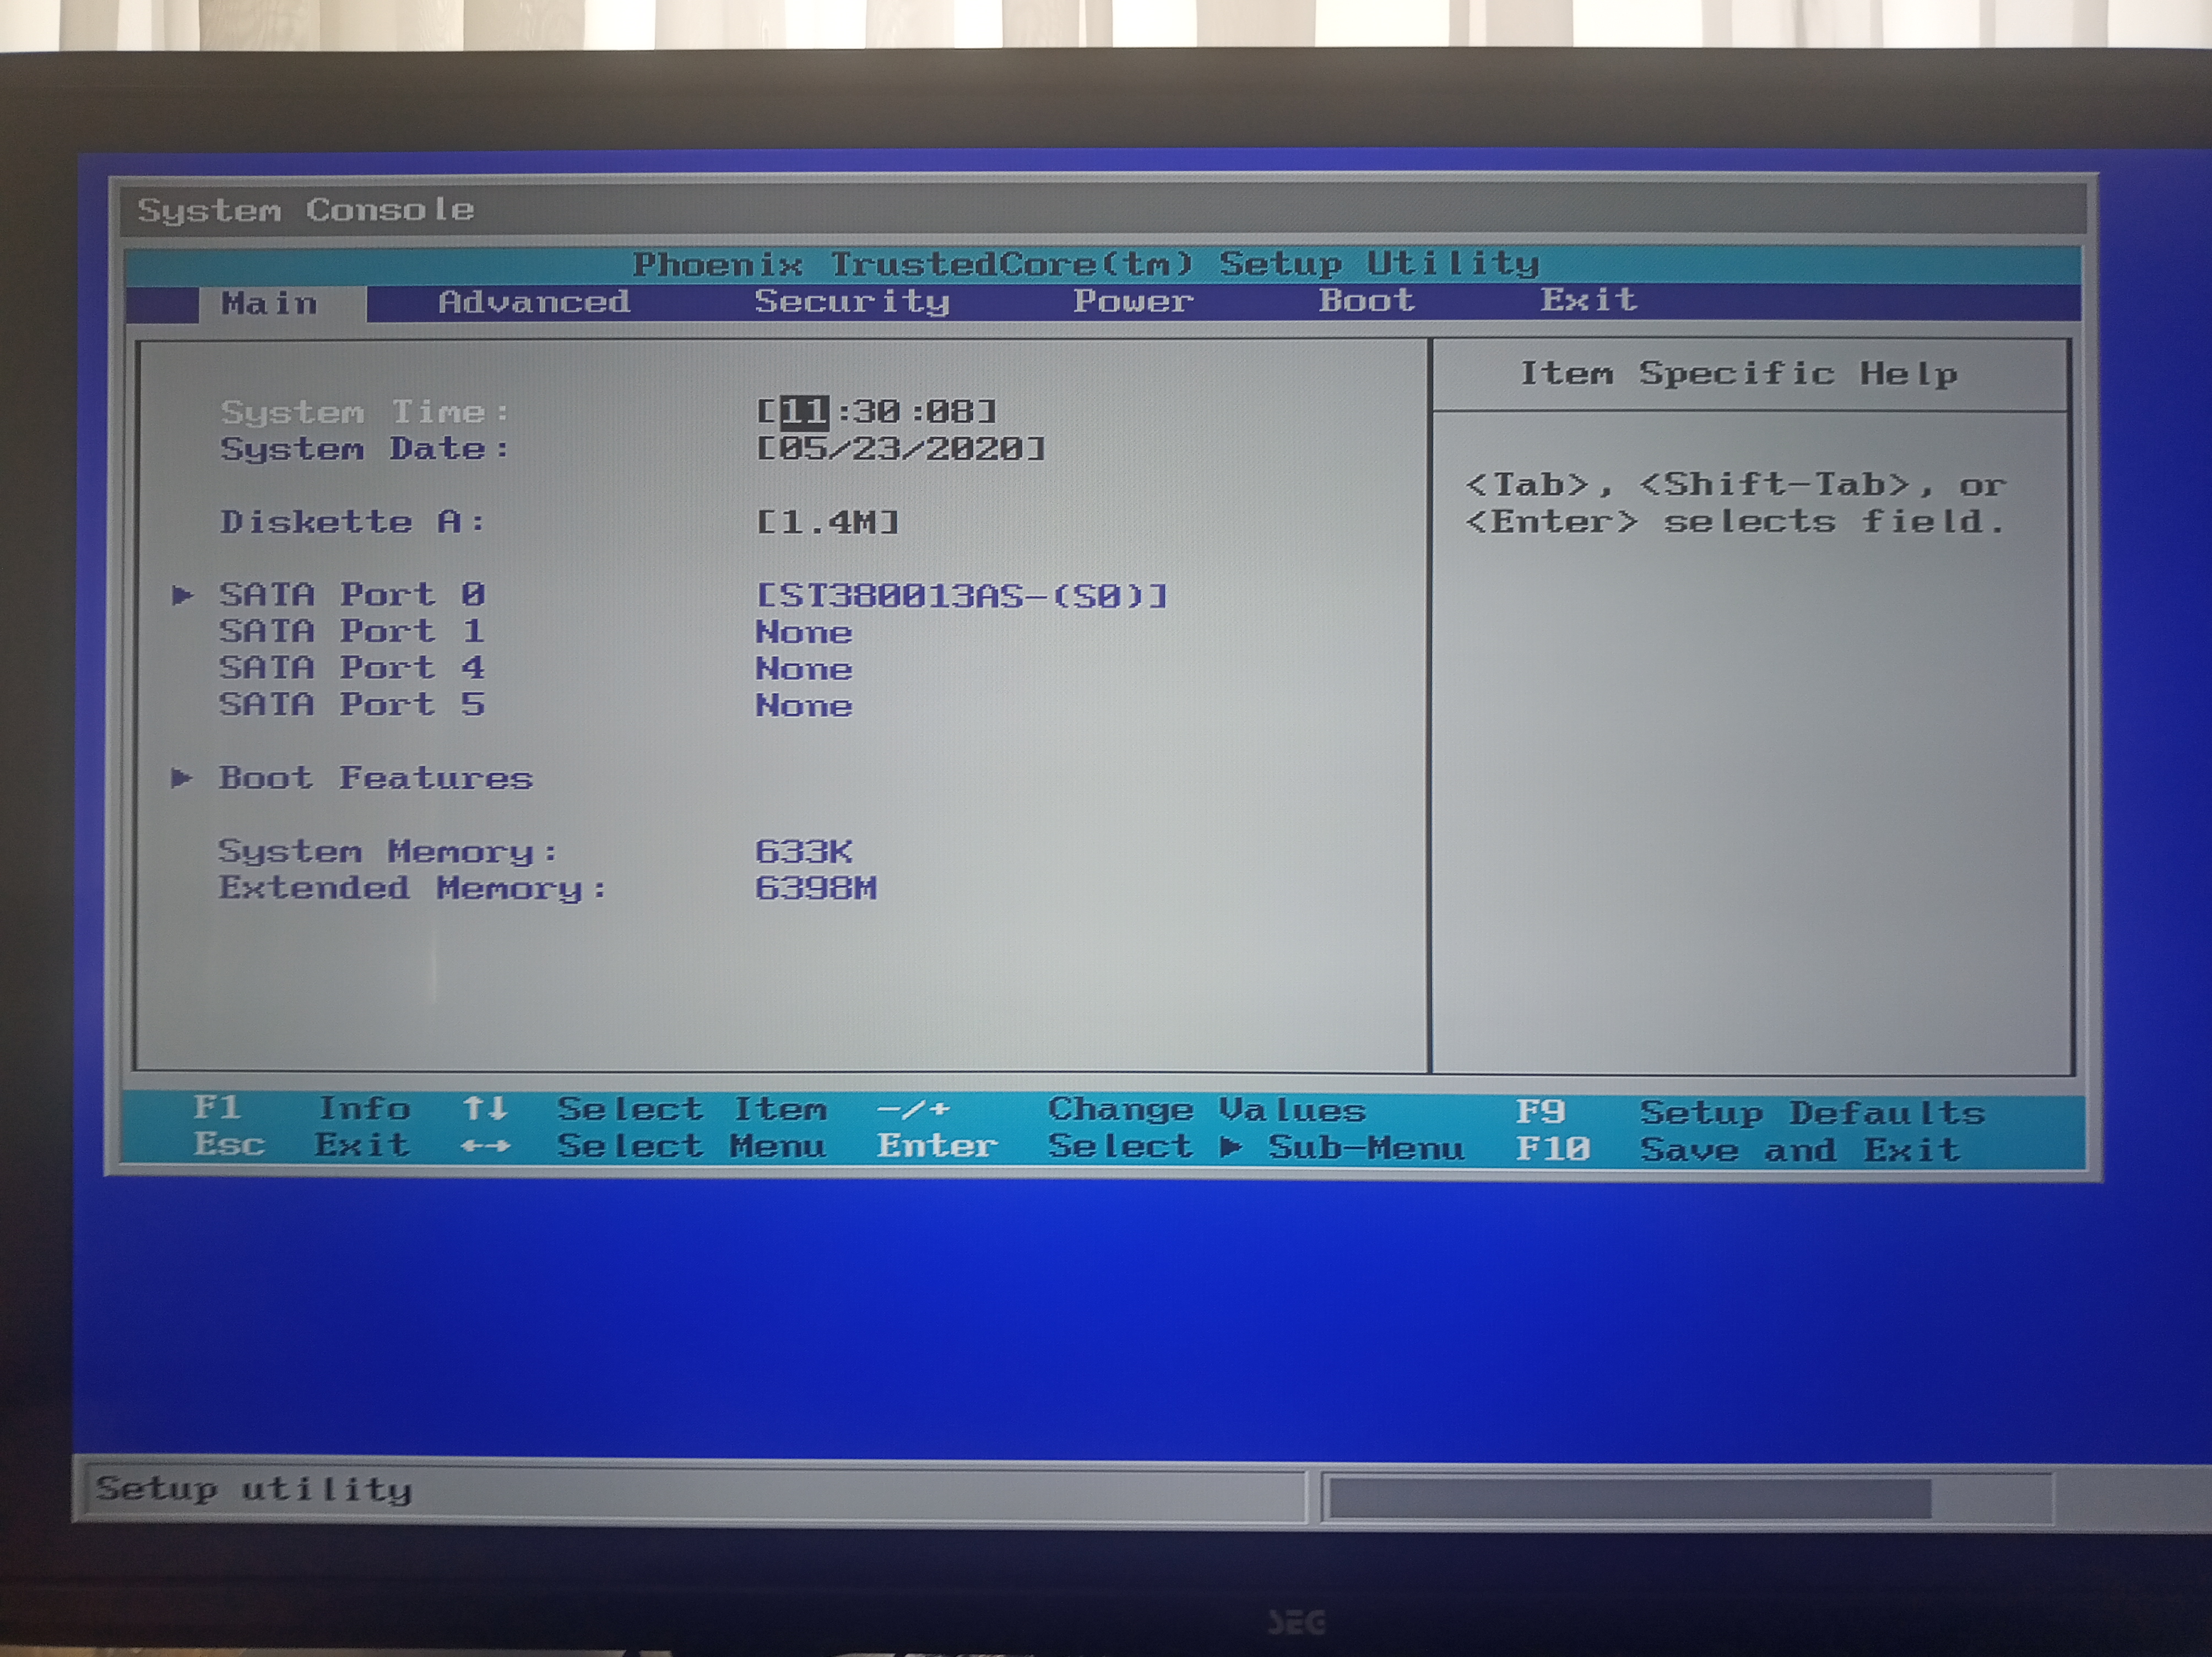Switch to the Security tab
Viewport: 2212px width, 1657px height.
point(851,301)
